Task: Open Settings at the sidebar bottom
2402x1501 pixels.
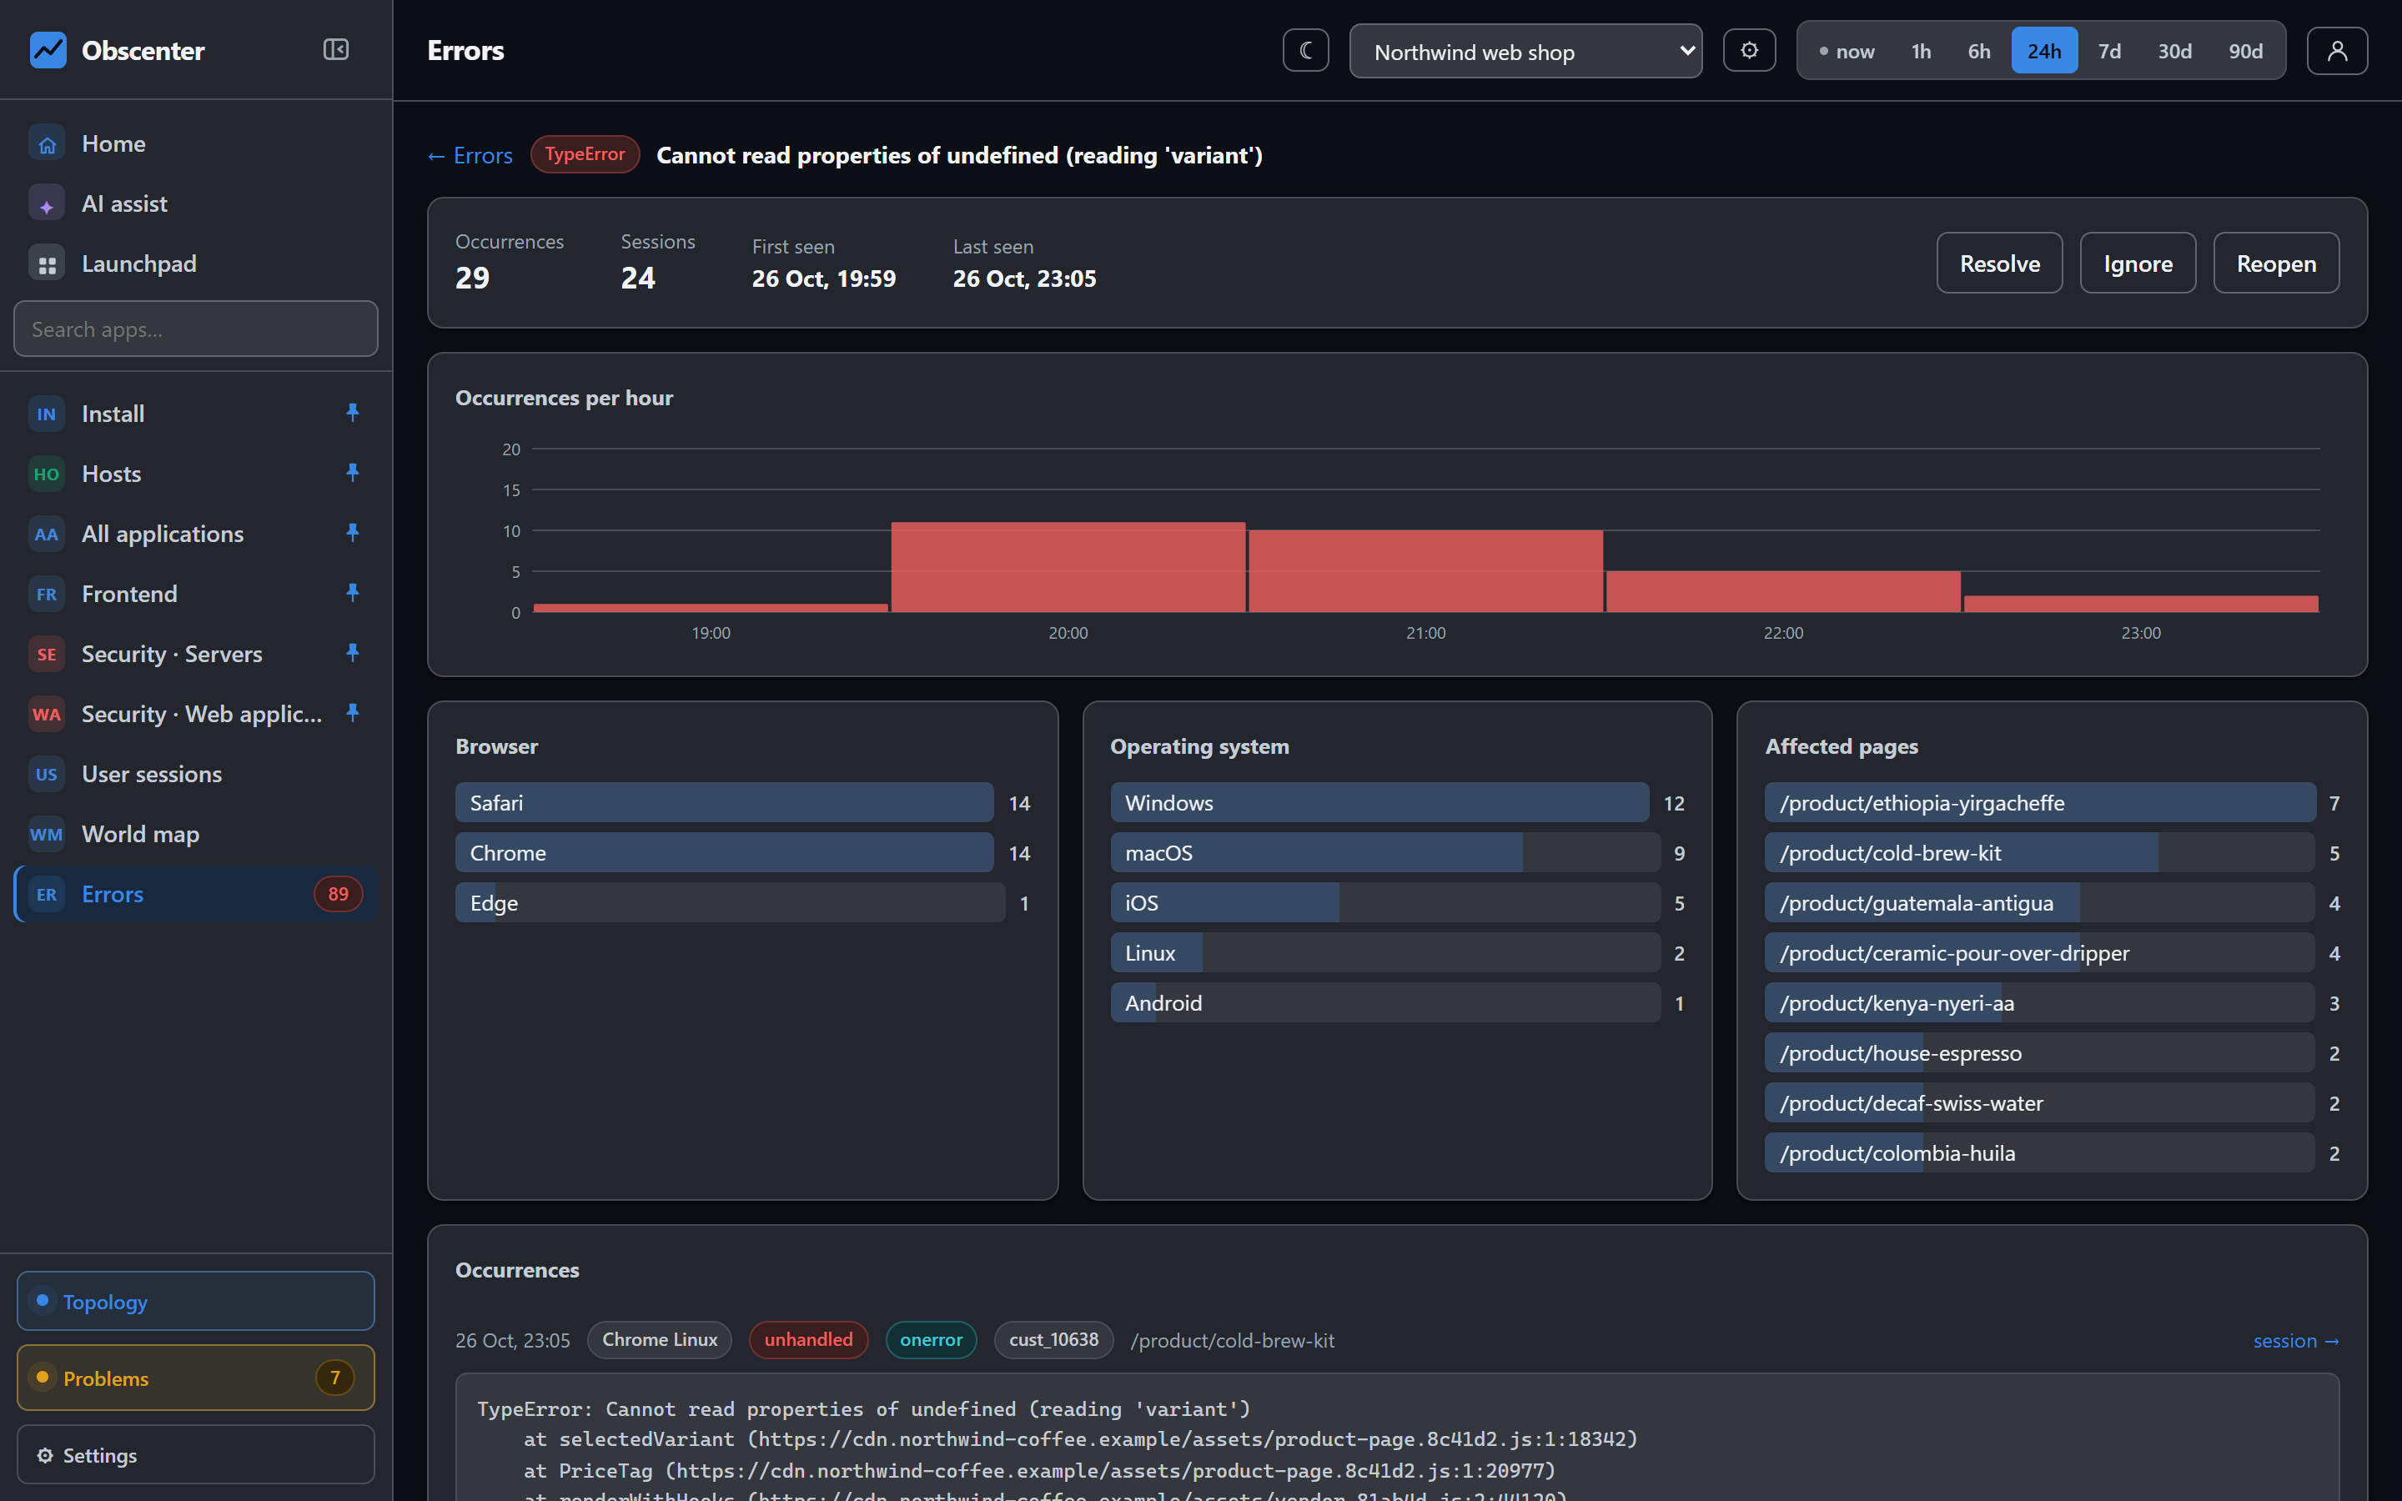Action: coord(195,1455)
